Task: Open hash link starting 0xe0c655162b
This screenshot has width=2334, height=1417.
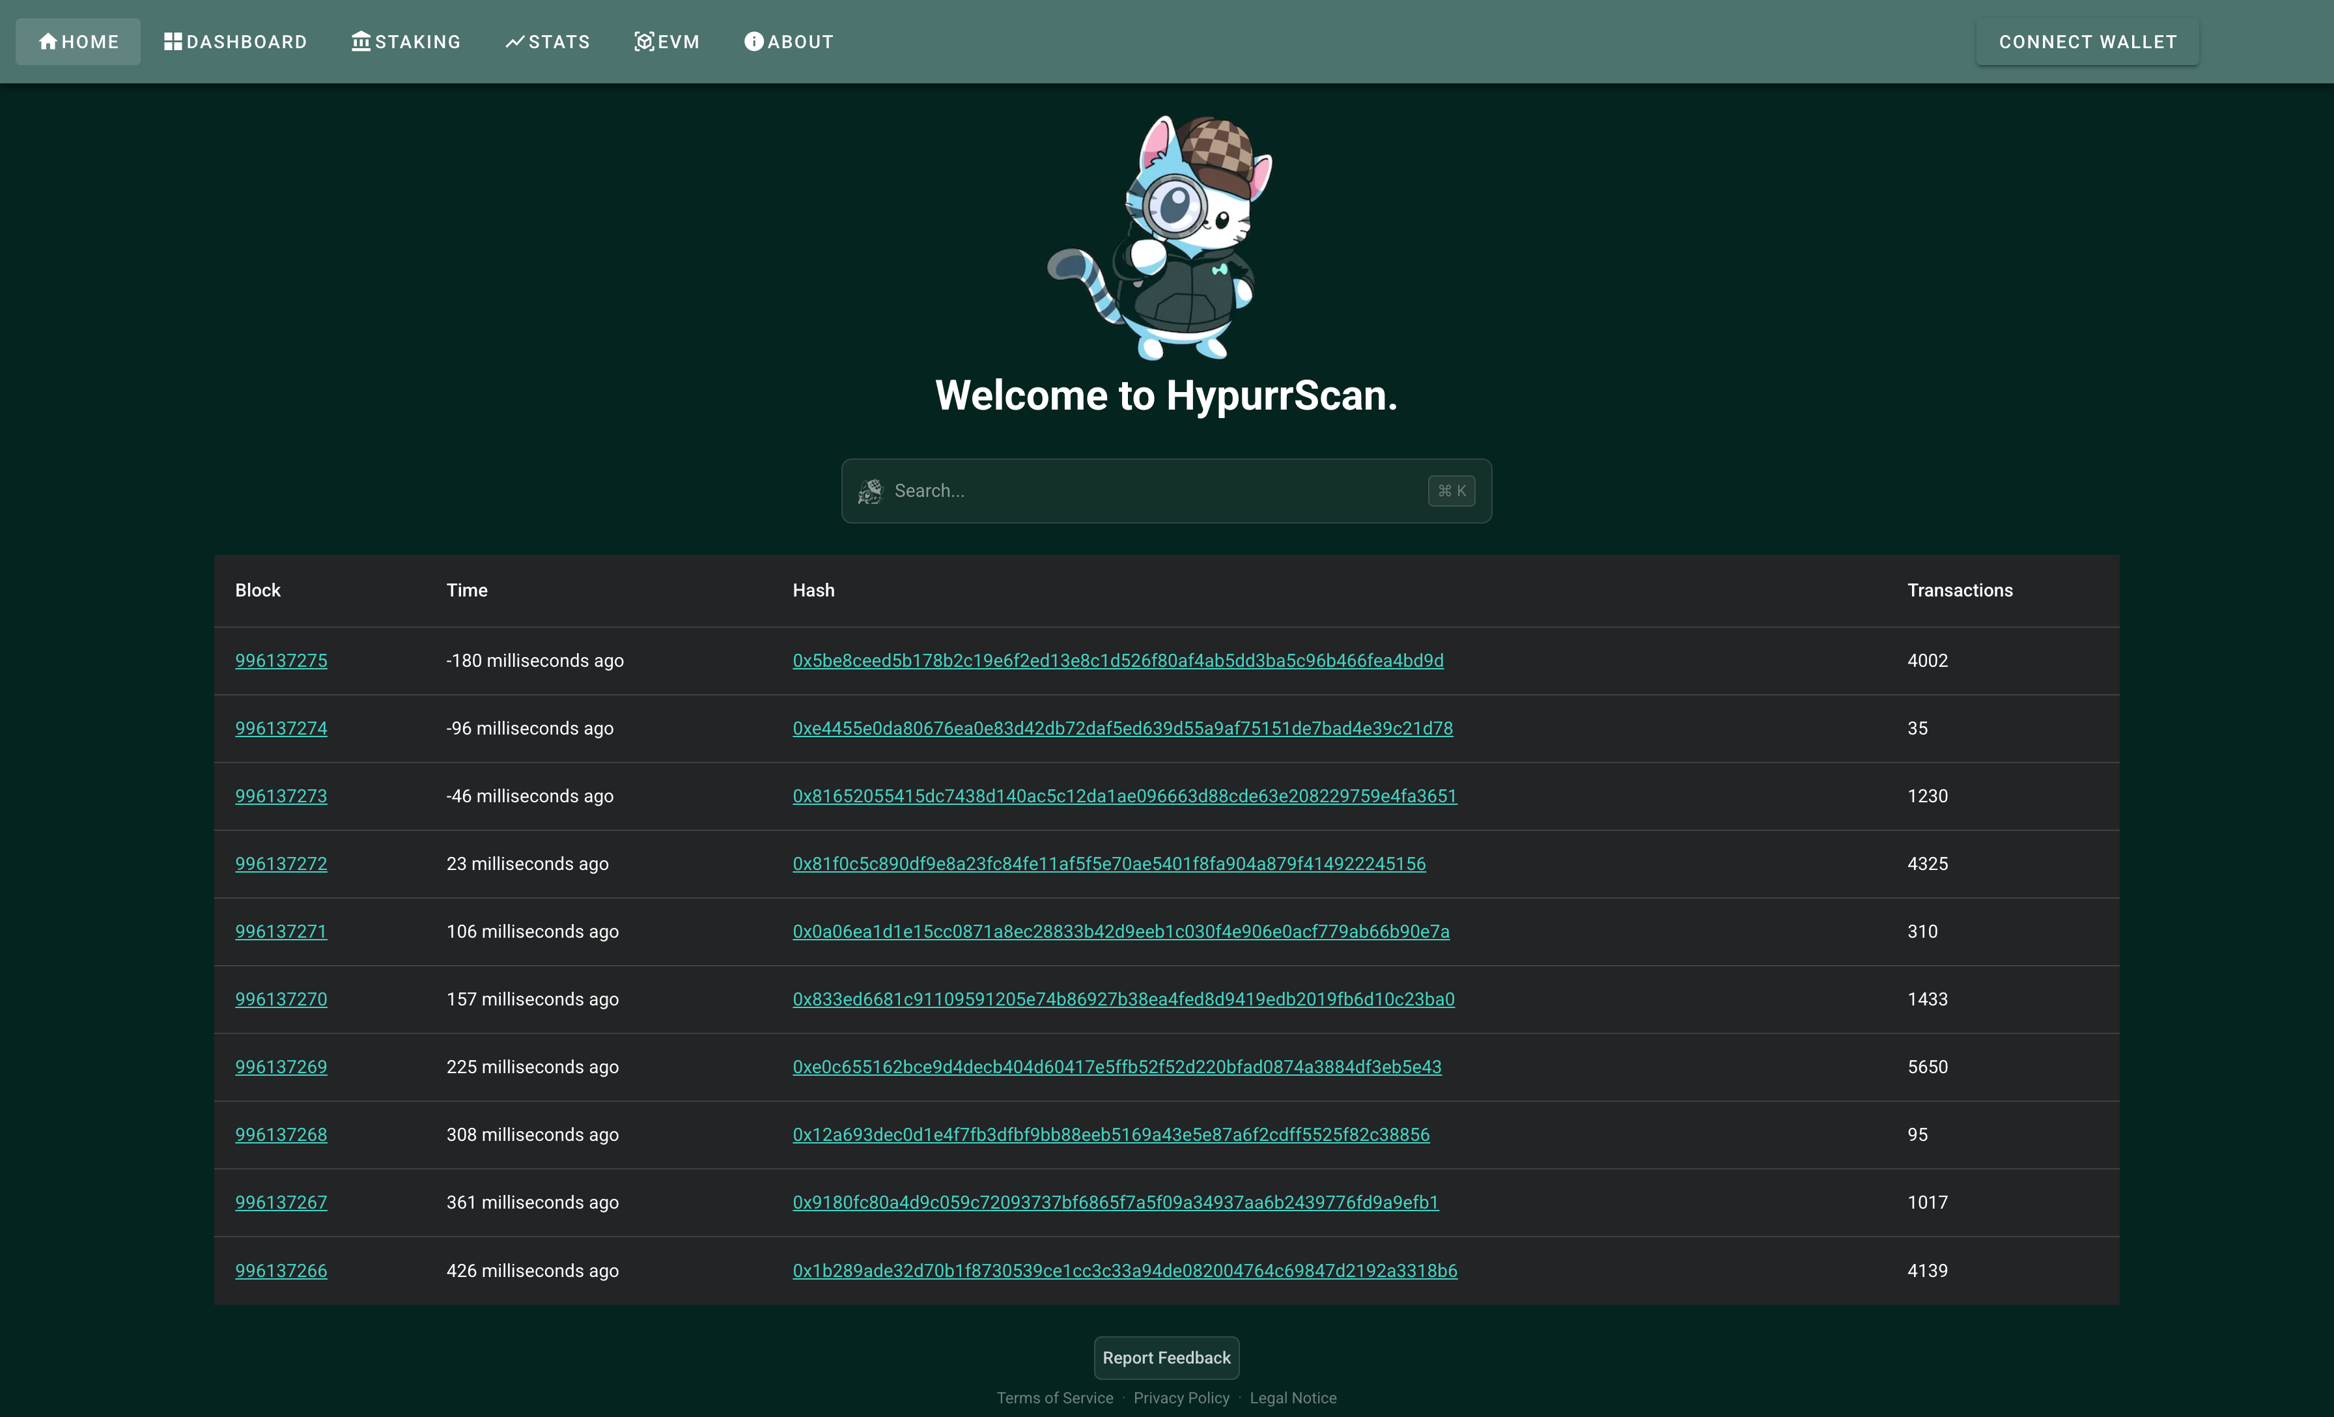Action: [x=1117, y=1067]
